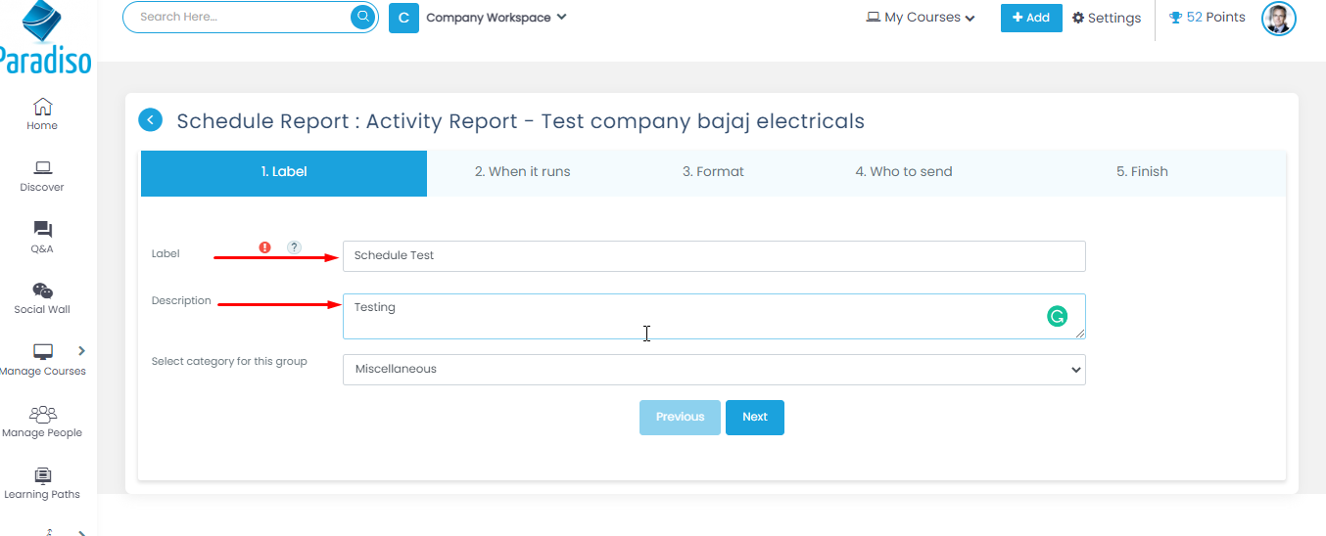Click the blue back arrow icon
This screenshot has width=1326, height=536.
pos(151,120)
